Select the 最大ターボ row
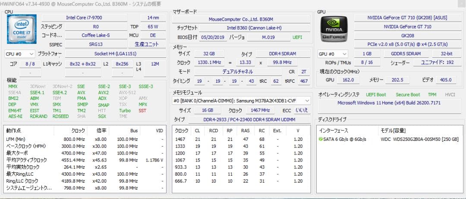The image size is (466, 199). click(85, 153)
